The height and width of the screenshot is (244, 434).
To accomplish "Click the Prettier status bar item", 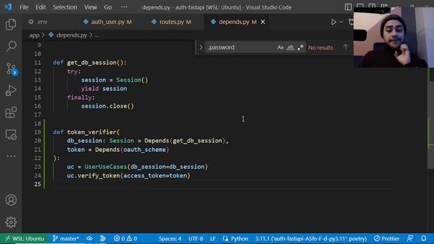I will click(387, 239).
